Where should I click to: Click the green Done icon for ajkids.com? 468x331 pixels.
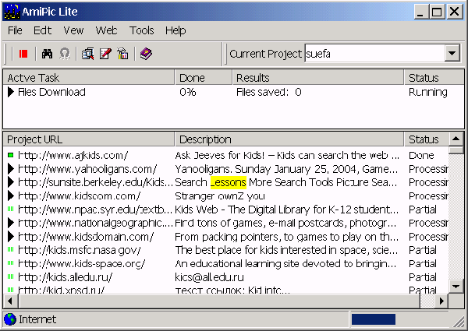pyautogui.click(x=11, y=155)
